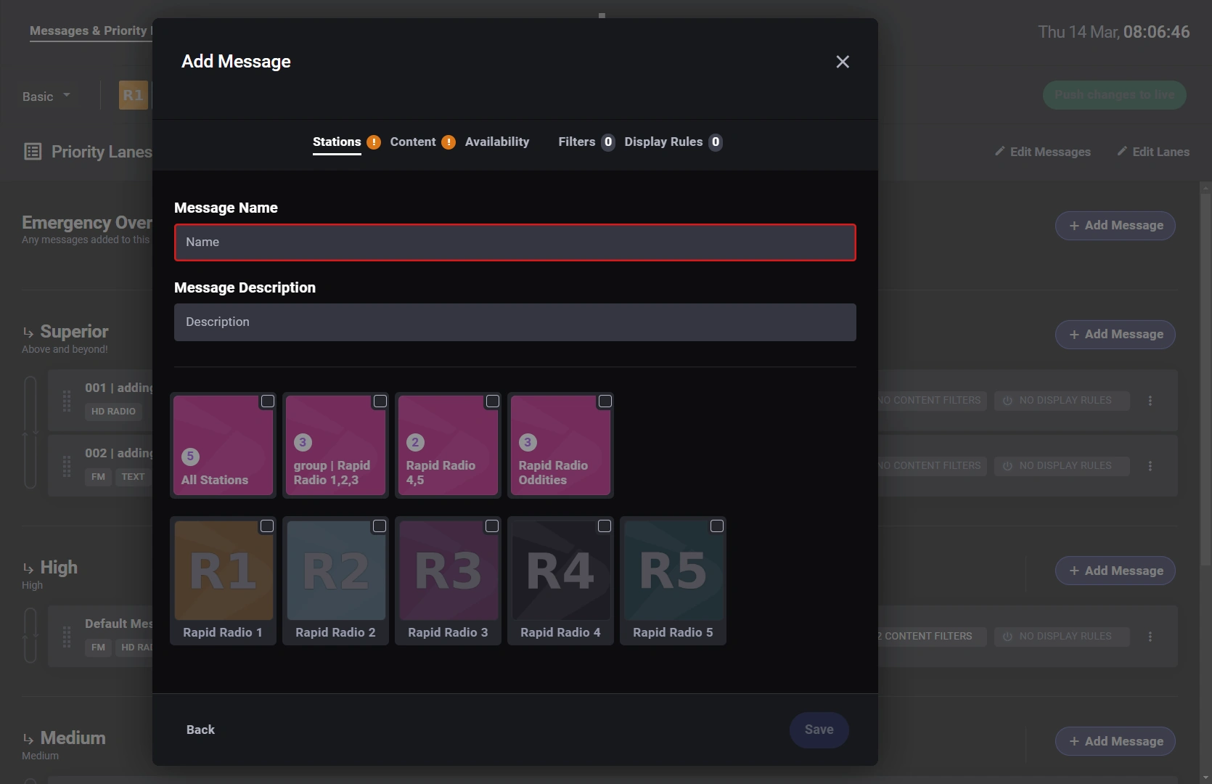Click the 3 count badge on Rapid Radio 1,2,3 group
Image resolution: width=1212 pixels, height=784 pixels.
[x=303, y=442]
